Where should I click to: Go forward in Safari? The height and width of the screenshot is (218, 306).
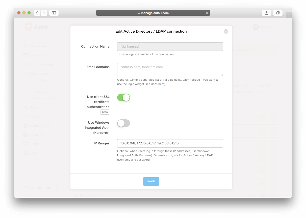44,13
